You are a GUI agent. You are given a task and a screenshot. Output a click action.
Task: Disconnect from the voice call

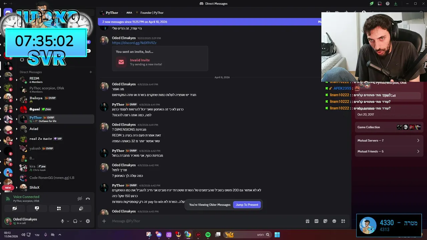(x=88, y=199)
